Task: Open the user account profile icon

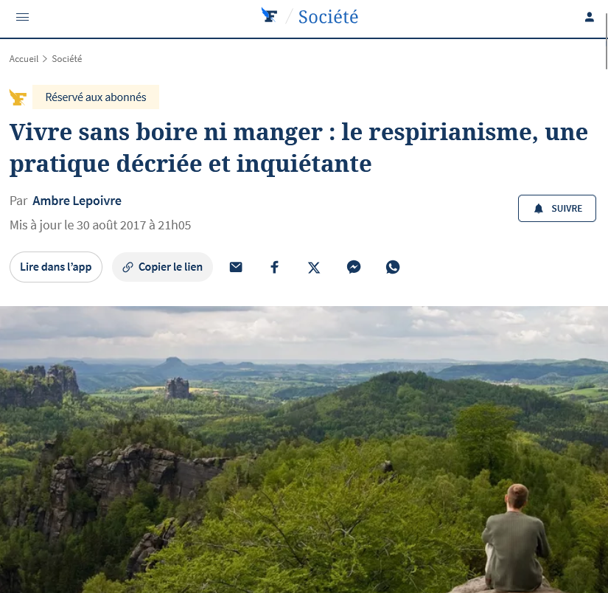Action: point(590,17)
